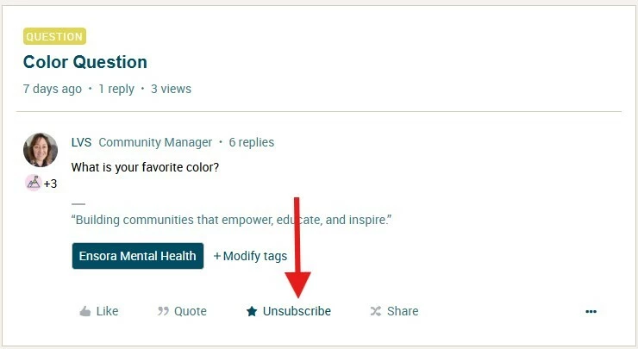Screen dimensions: 638x349
Task: Click the star icon beside Unsubscribe
Action: click(252, 312)
